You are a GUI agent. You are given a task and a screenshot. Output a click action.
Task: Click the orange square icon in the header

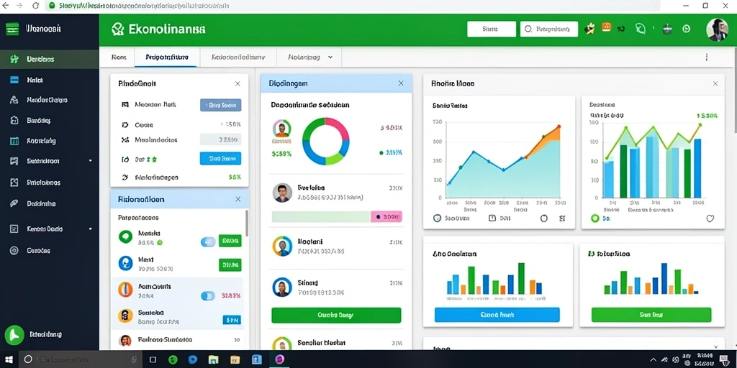point(606,27)
